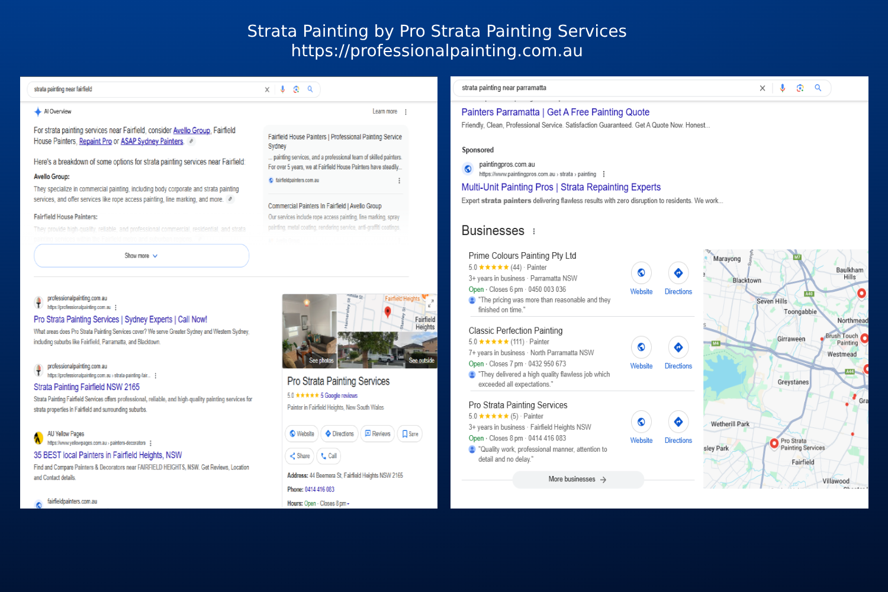888x592 pixels.
Task: Open Commercial Painters In Fairfield Avello Group card
Action: (x=325, y=206)
